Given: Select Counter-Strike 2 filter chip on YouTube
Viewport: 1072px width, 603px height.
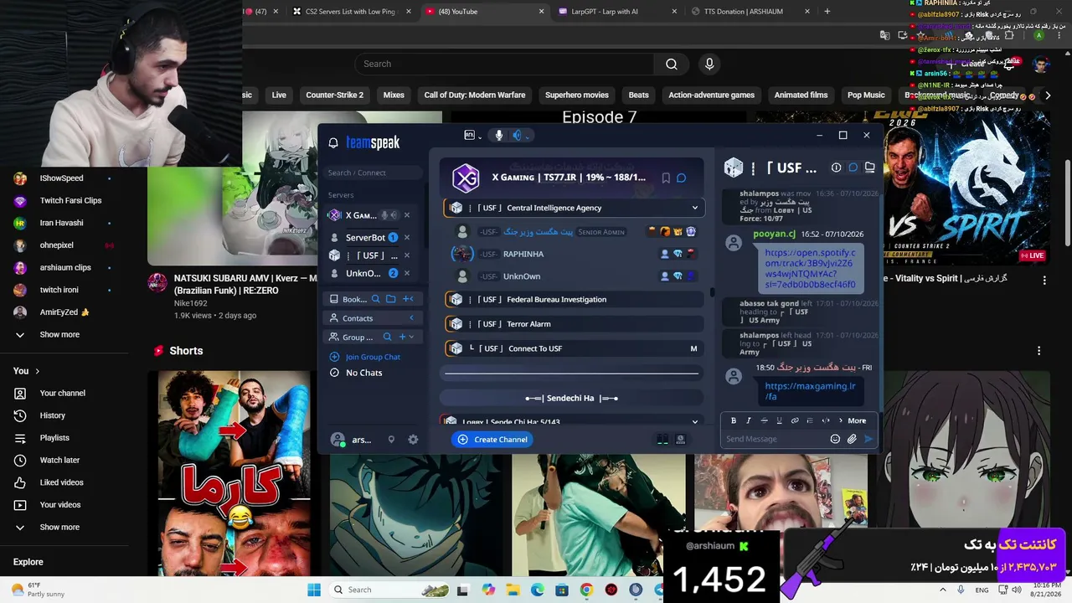Looking at the screenshot, I should 335,95.
